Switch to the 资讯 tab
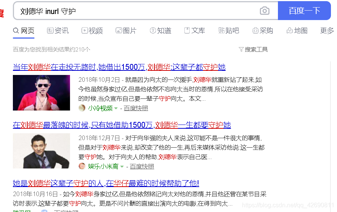 (x=58, y=31)
